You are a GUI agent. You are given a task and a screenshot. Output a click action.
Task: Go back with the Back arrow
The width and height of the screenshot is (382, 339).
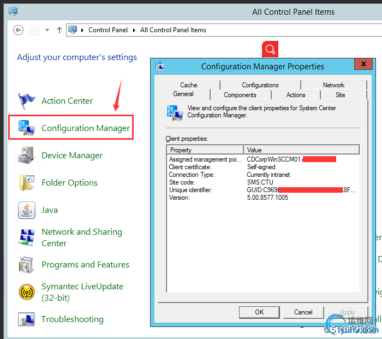[x=18, y=30]
